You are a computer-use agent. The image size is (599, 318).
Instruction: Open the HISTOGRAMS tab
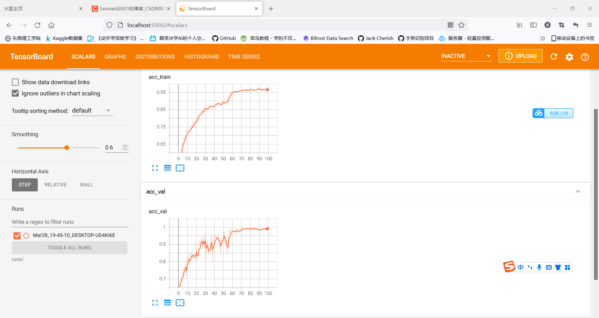(x=202, y=57)
